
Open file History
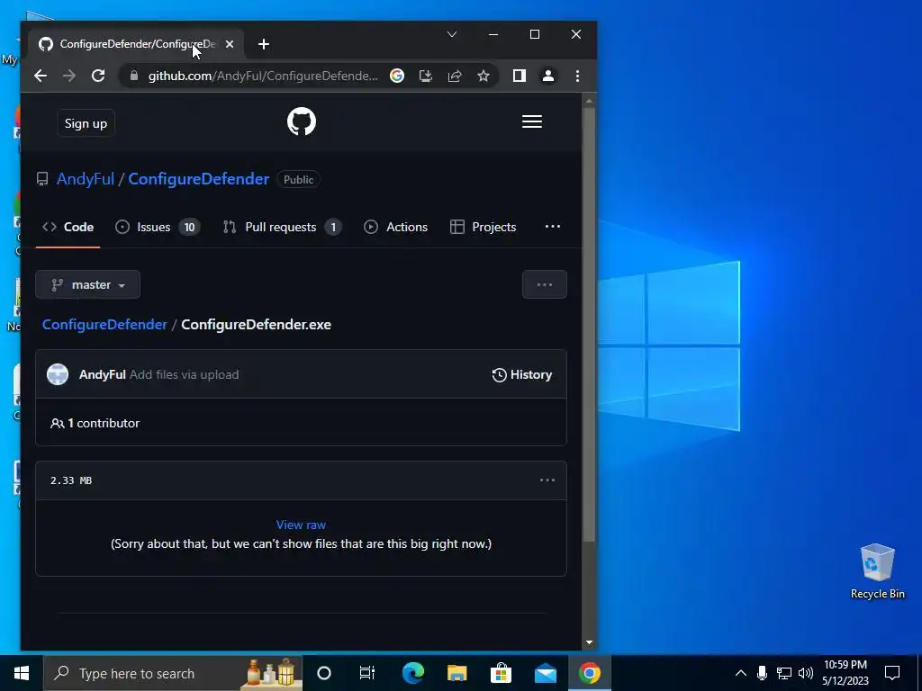click(x=521, y=374)
